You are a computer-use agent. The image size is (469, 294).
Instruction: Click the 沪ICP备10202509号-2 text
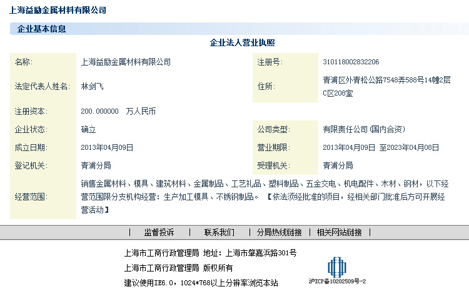click(337, 281)
